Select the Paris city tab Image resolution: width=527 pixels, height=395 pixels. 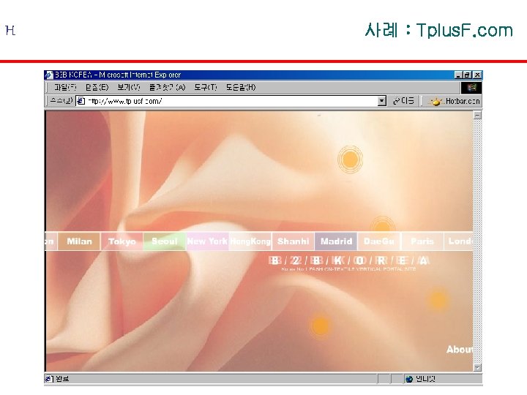(x=422, y=241)
